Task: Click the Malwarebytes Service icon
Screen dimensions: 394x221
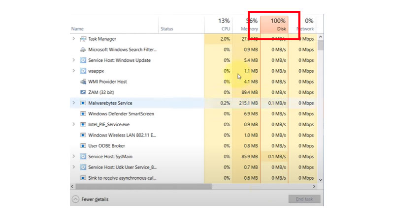Action: pyautogui.click(x=83, y=103)
